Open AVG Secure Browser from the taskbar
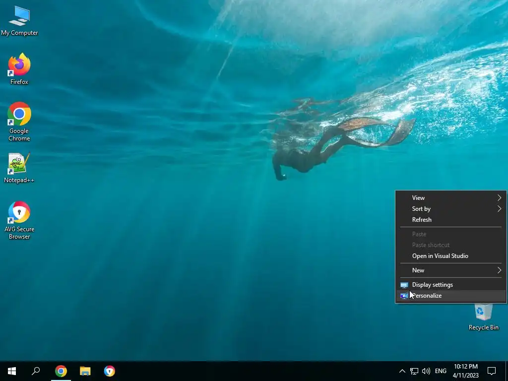The height and width of the screenshot is (381, 508). (x=110, y=371)
